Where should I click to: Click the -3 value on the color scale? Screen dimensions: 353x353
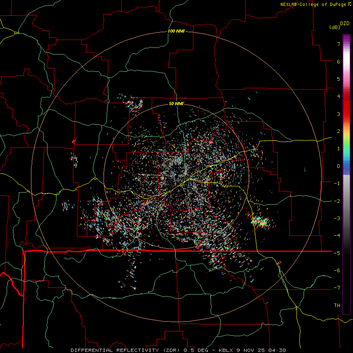[337, 218]
